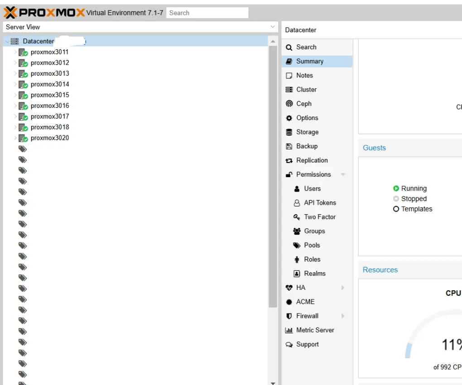Click the proxmox3011 node icon

click(x=23, y=53)
